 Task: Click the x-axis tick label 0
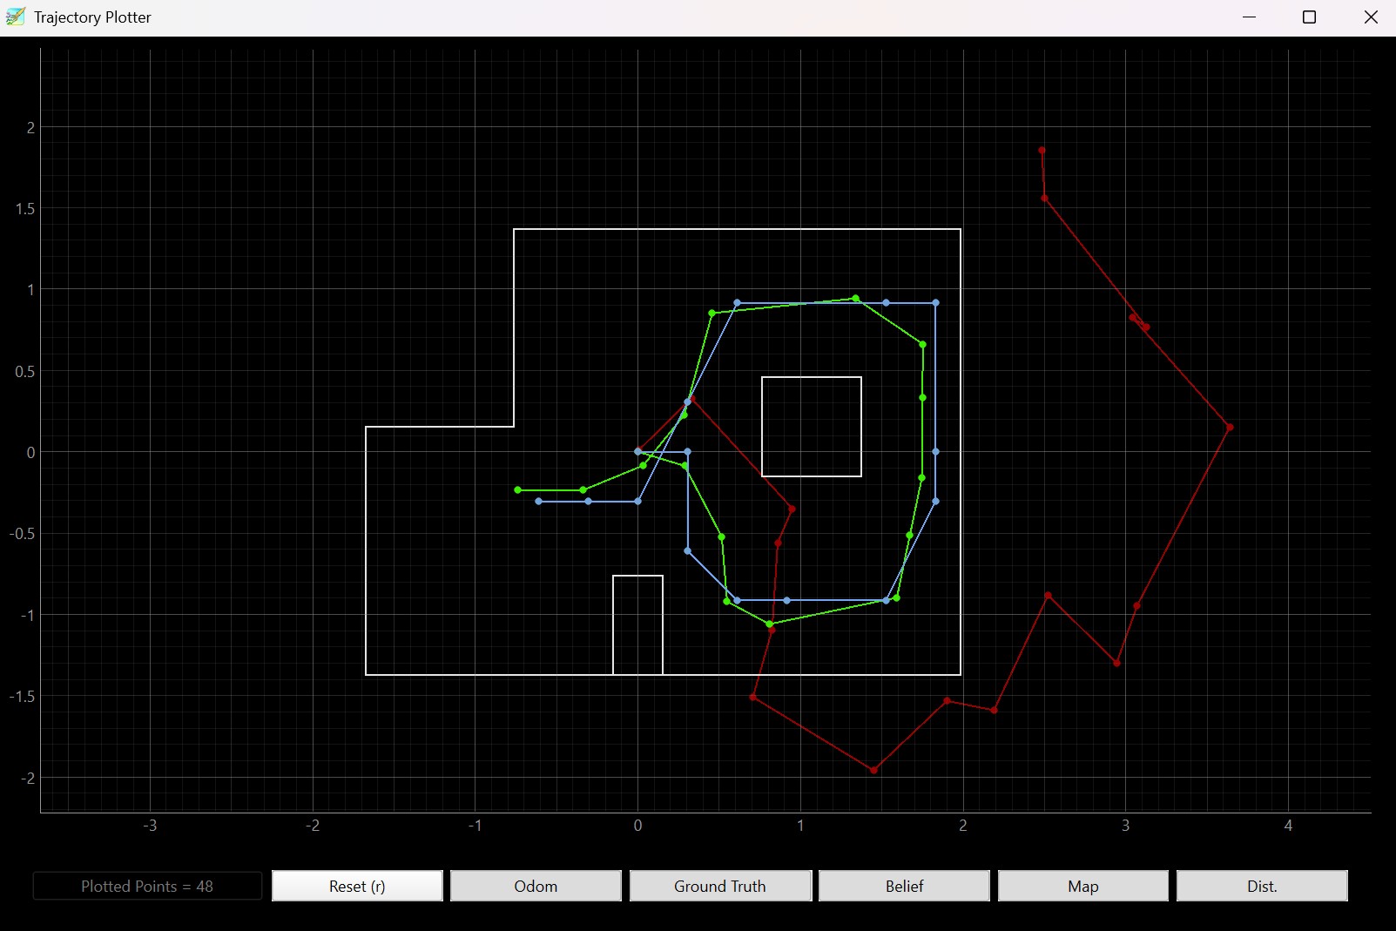637,826
